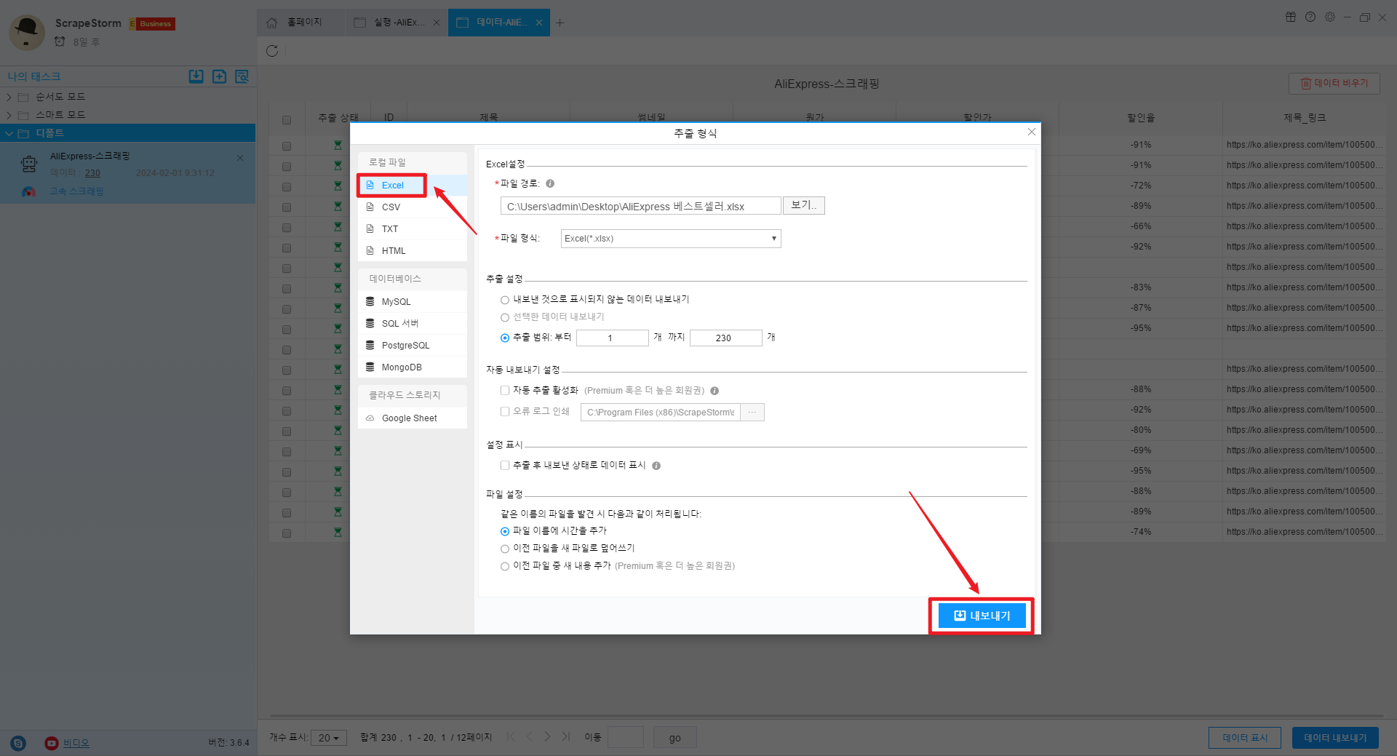Screen dimensions: 1397x756
Task: Choose SQL 서버 database export
Action: pyautogui.click(x=412, y=324)
